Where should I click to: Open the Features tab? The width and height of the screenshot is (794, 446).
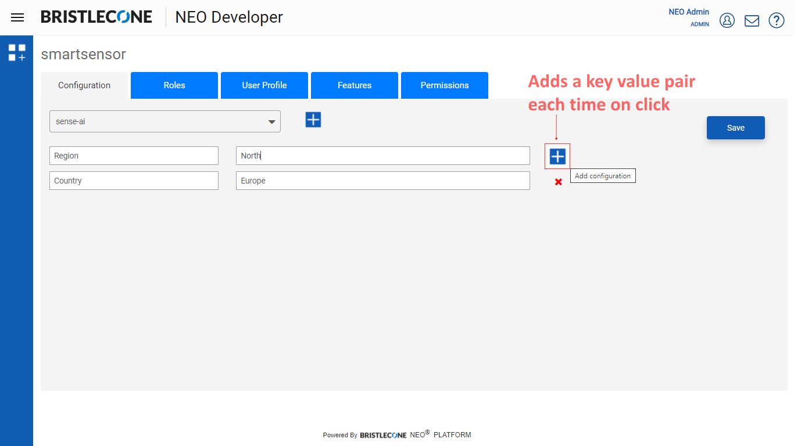[x=355, y=85]
